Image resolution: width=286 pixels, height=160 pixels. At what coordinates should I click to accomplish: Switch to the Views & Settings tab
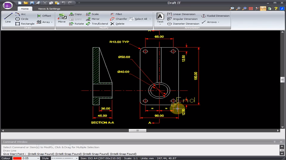tap(49, 9)
